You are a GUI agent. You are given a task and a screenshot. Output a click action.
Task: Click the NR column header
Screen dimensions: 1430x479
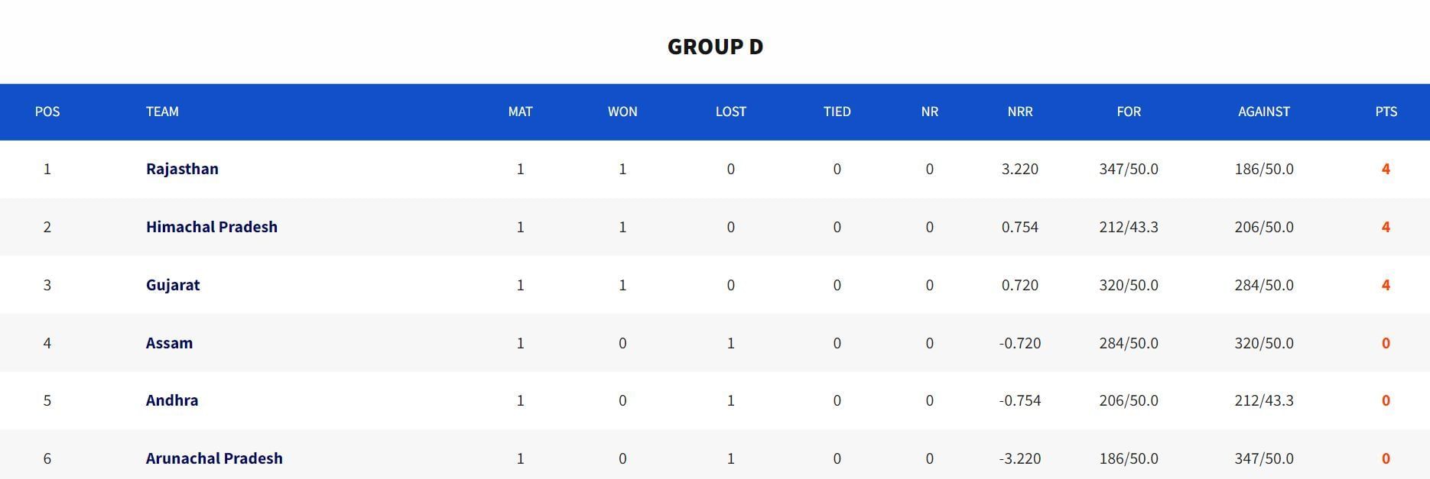pyautogui.click(x=929, y=112)
